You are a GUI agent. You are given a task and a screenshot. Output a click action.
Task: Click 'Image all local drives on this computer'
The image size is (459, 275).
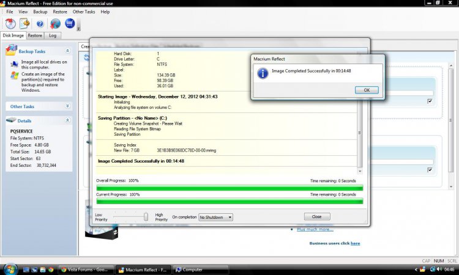(44, 65)
